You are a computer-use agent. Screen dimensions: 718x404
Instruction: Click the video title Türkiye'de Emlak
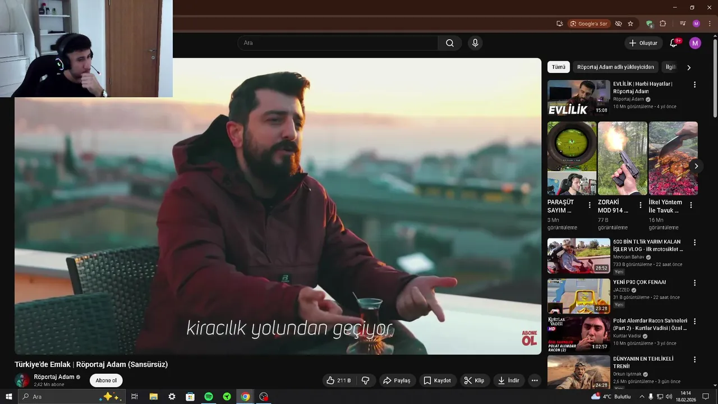pos(91,364)
